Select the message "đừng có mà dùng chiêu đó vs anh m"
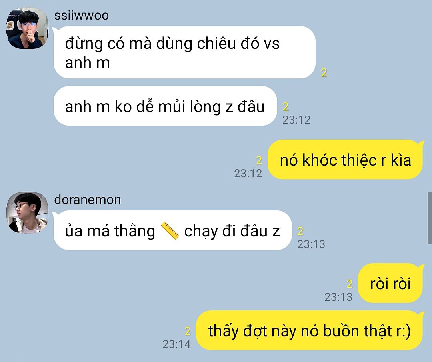The width and height of the screenshot is (432, 362). tap(184, 52)
